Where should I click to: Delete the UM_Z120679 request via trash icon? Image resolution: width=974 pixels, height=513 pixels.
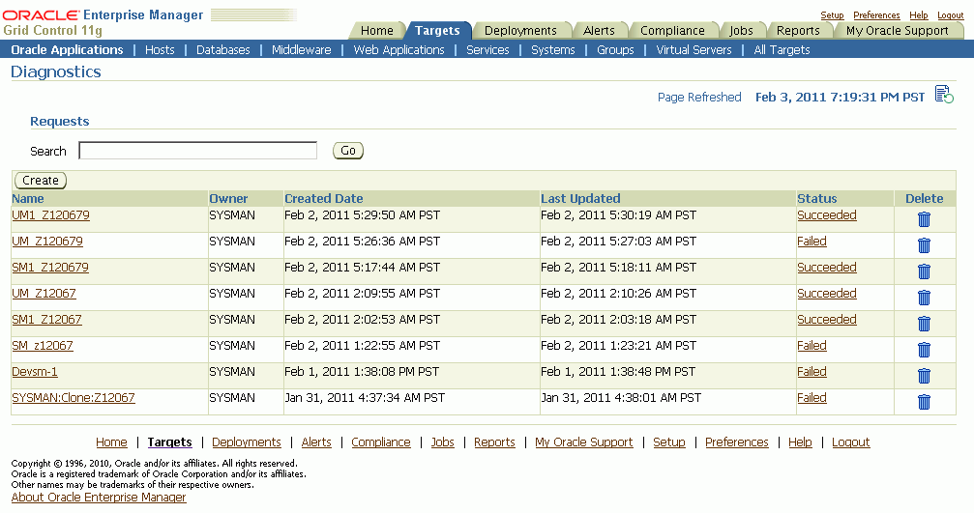pyautogui.click(x=925, y=245)
